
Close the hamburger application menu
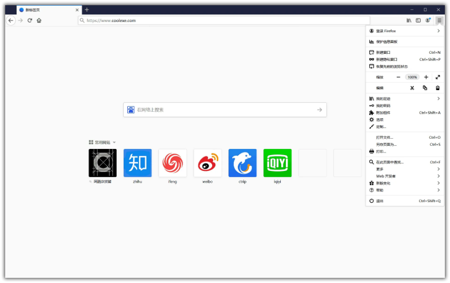pyautogui.click(x=439, y=20)
